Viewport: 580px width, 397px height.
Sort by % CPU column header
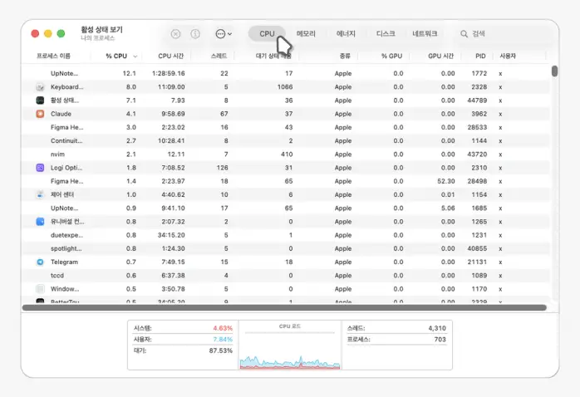point(116,56)
